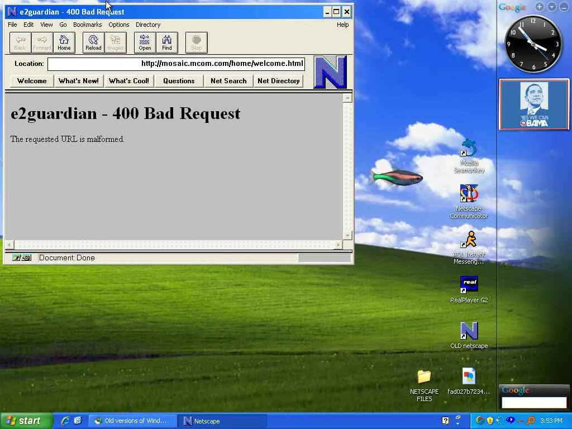572x429 pixels.
Task: Open NETSCAPE FILES folder
Action: [x=425, y=386]
